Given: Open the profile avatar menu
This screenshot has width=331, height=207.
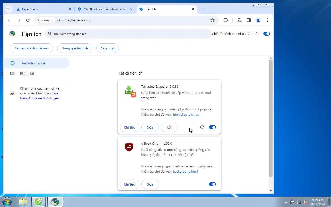Looking at the screenshot, I should 258,20.
